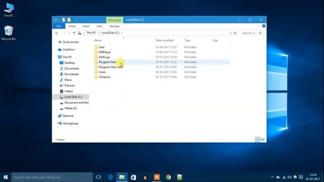Screen dimensions: 324x182
Task: Go back with the Back arrow
Action: tap(57, 33)
